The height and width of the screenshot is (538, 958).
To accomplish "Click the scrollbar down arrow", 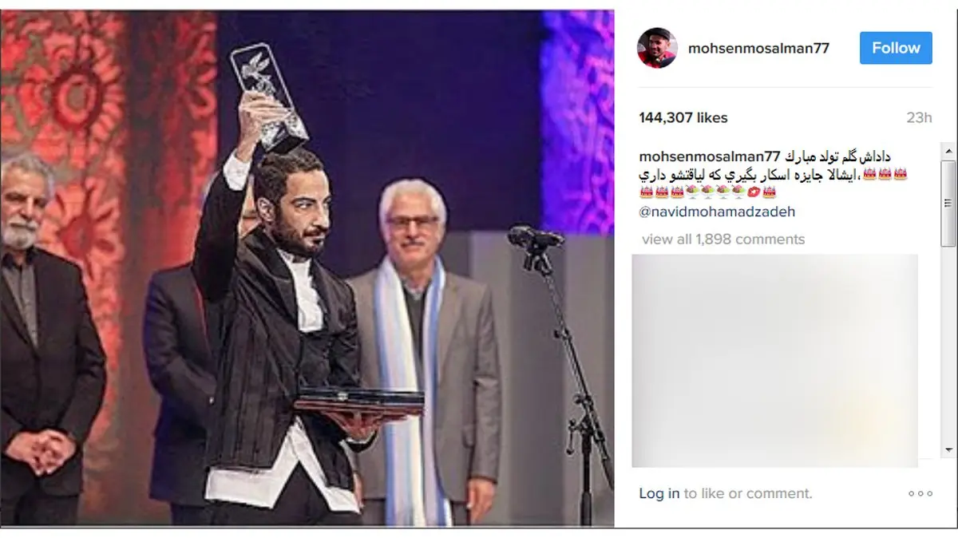I will (x=948, y=451).
